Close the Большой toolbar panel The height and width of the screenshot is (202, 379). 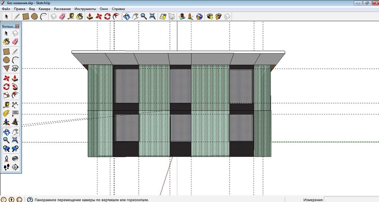click(x=17, y=26)
